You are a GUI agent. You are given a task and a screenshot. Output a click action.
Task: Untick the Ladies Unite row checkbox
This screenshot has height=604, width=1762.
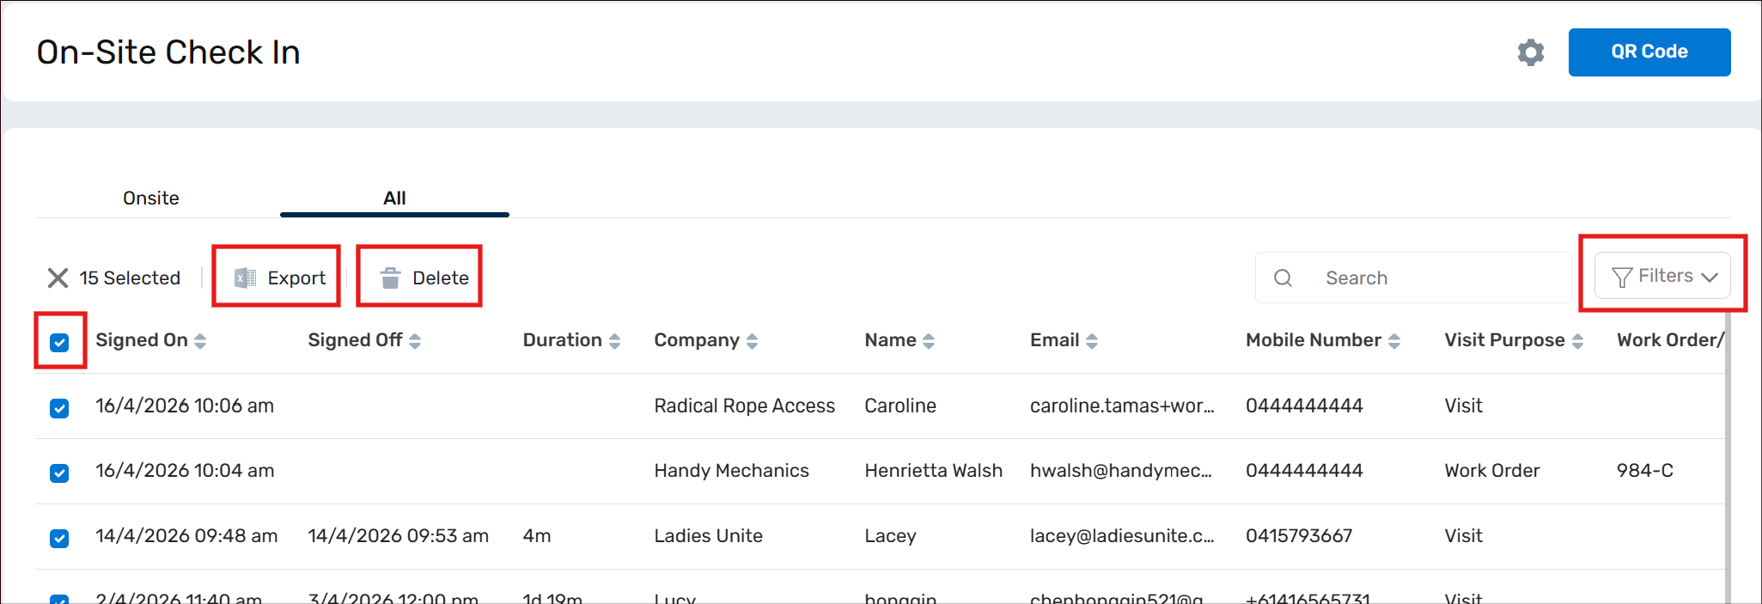[59, 539]
